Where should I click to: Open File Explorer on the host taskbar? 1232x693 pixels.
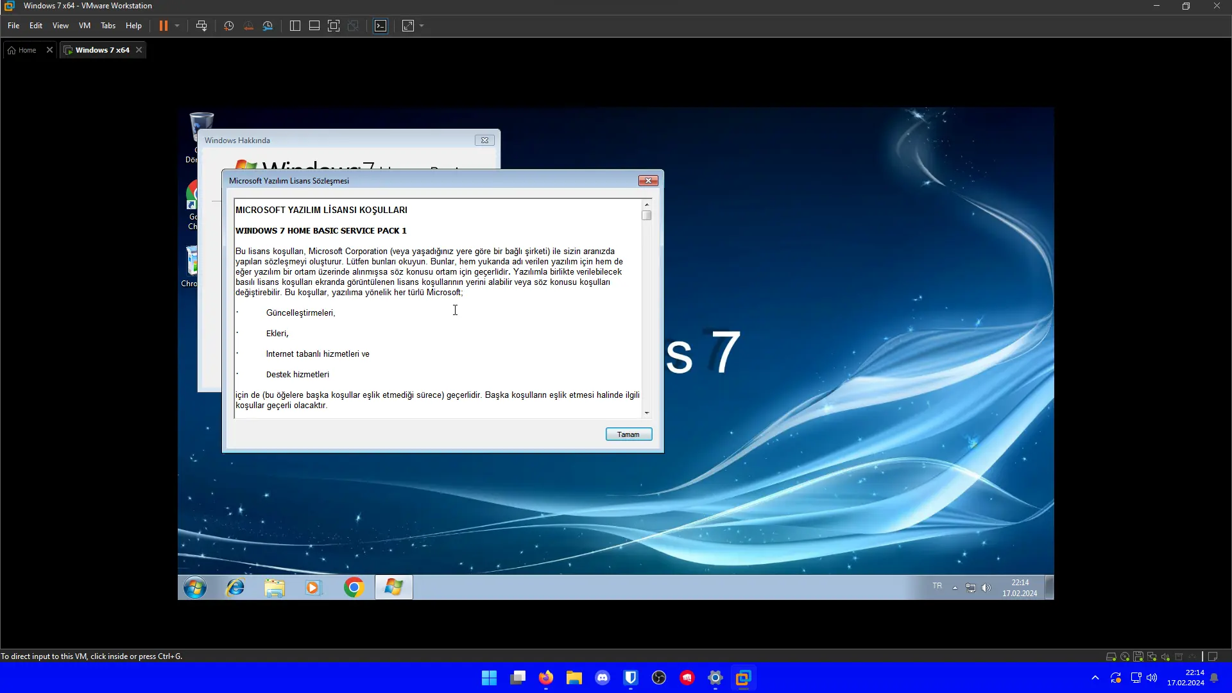(574, 678)
